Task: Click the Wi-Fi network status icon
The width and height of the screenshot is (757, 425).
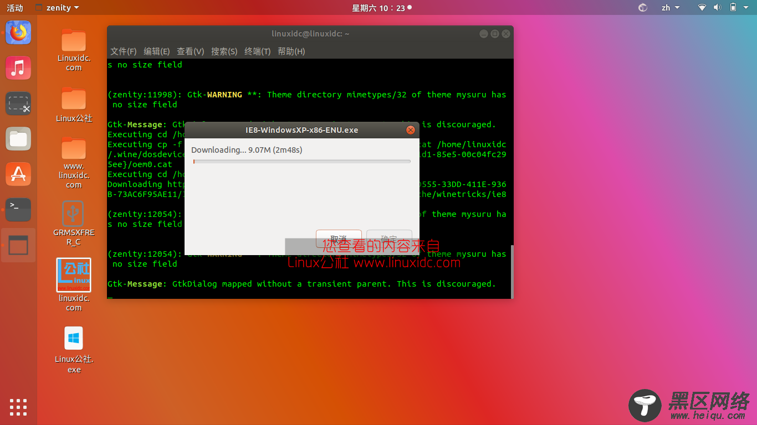Action: (x=702, y=8)
